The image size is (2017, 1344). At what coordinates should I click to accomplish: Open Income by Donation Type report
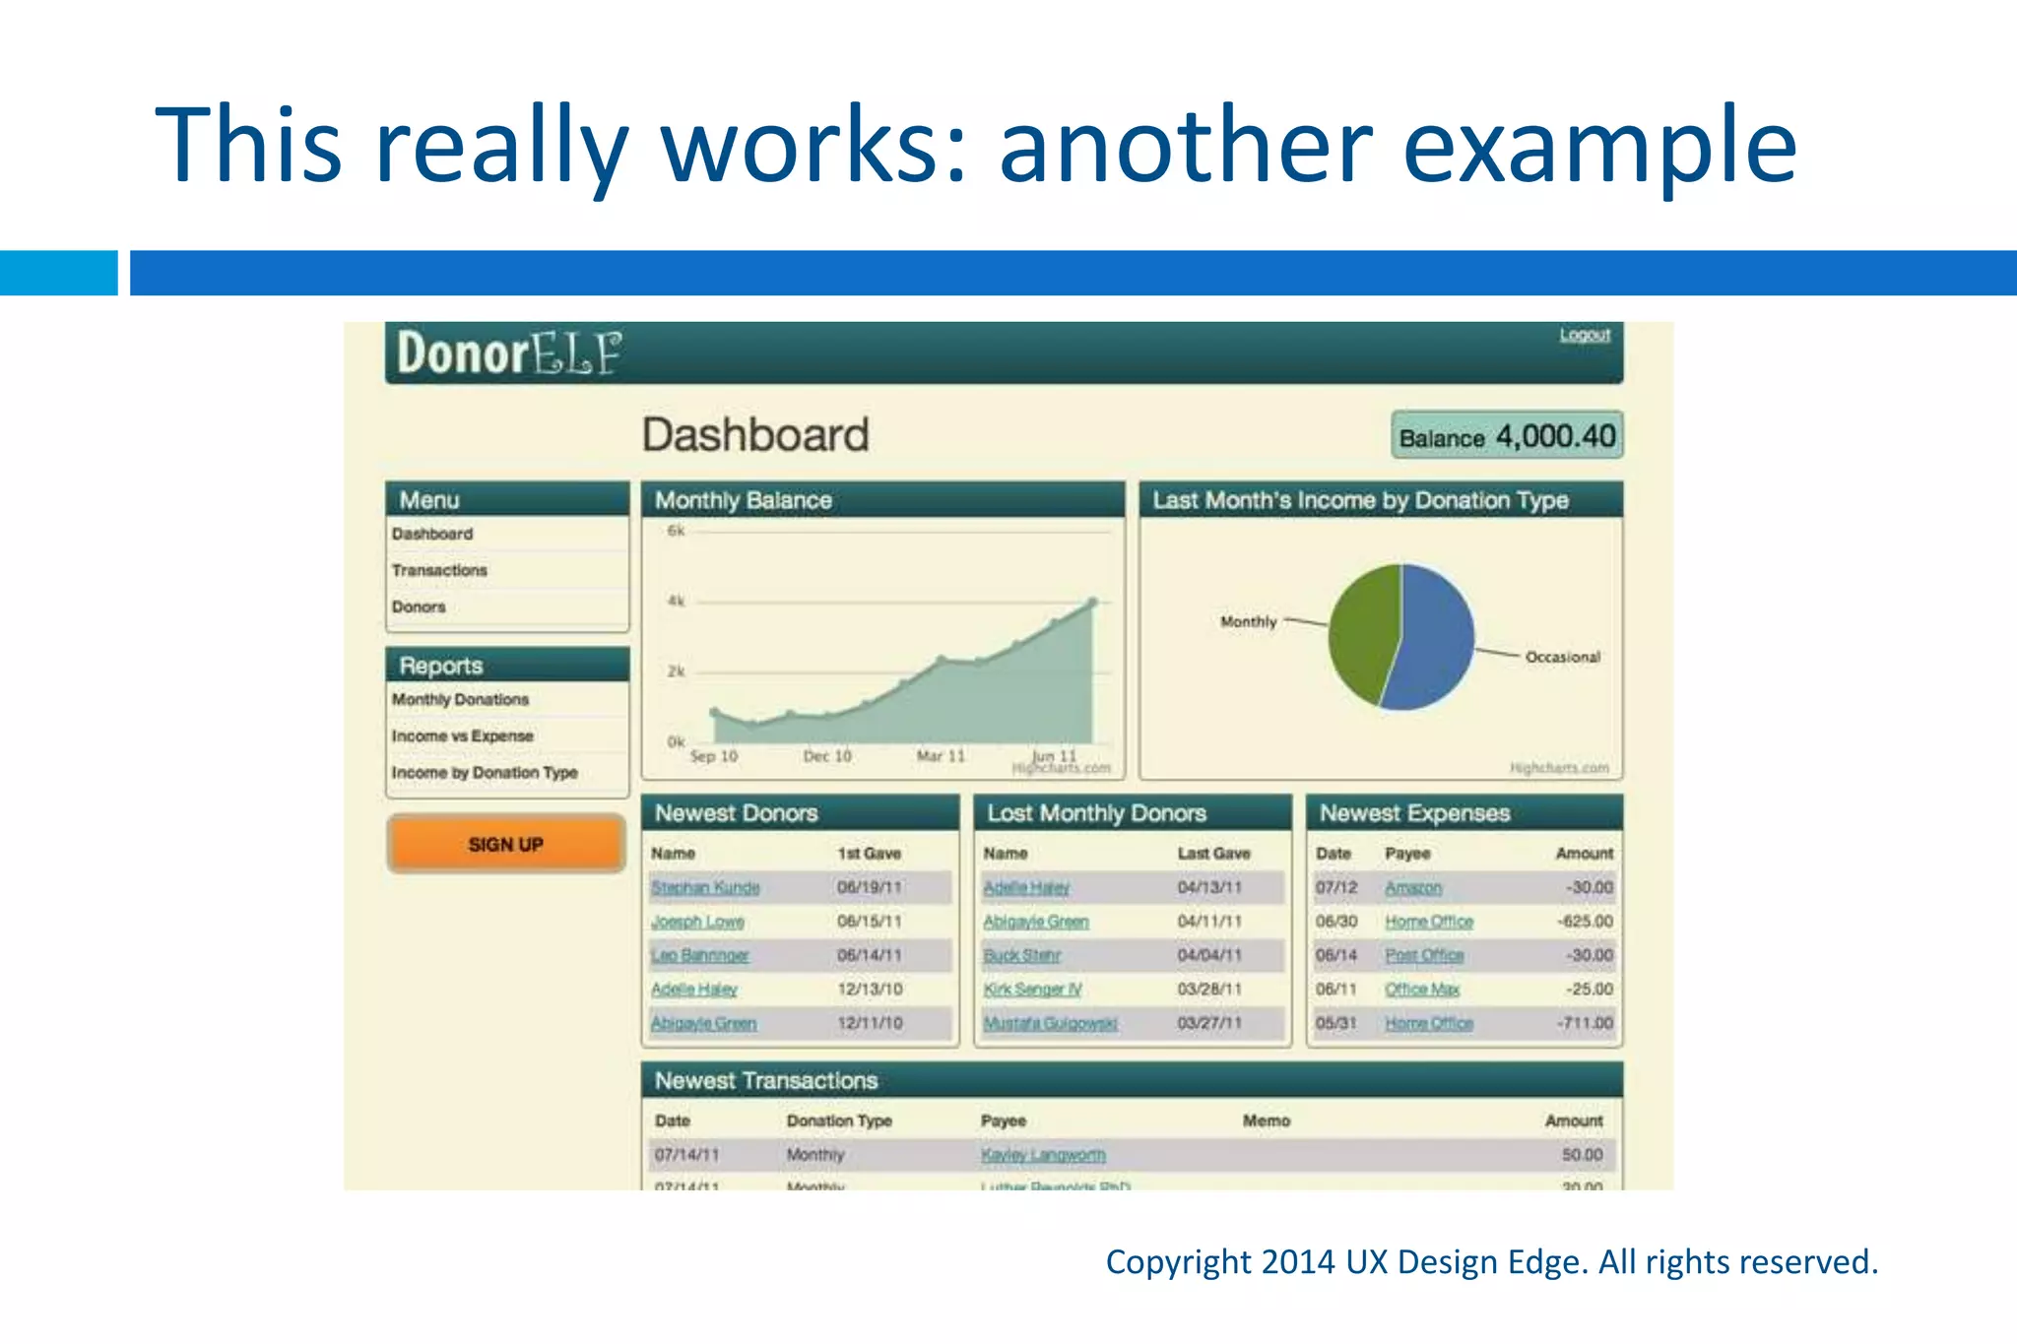485,772
